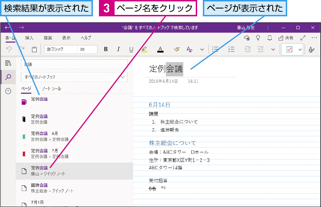Select the search magnifier icon in sidebar
The height and width of the screenshot is (207, 321).
pos(8,77)
